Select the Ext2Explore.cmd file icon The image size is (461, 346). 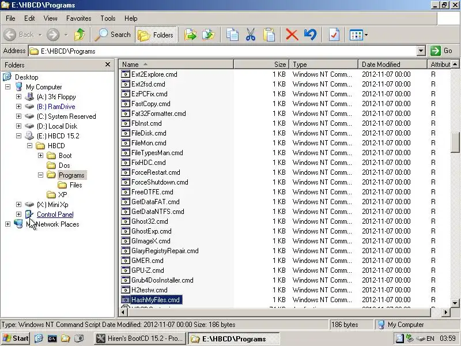tap(126, 74)
